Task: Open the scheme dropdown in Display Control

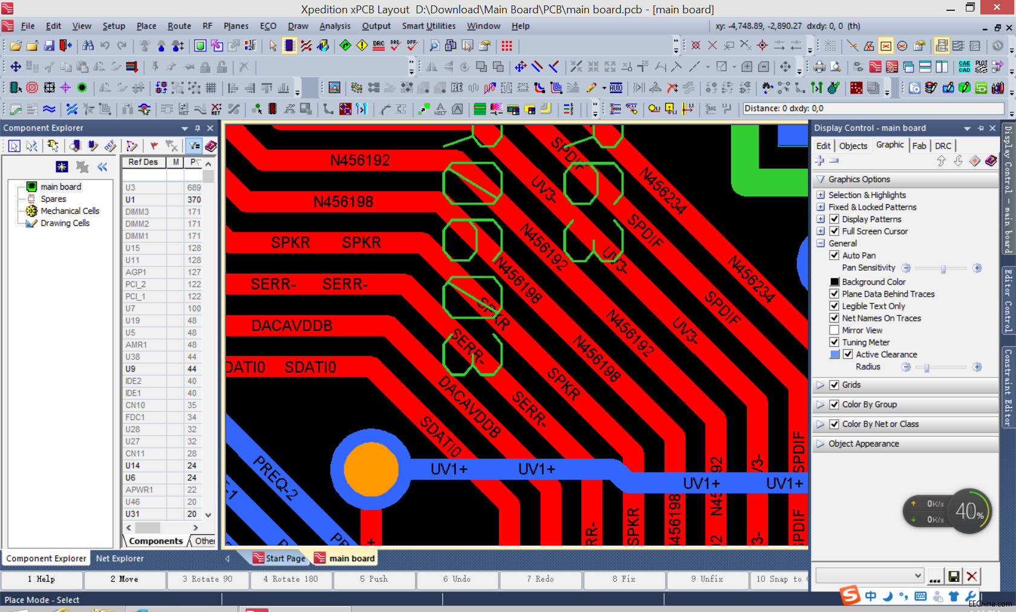Action: [x=917, y=576]
